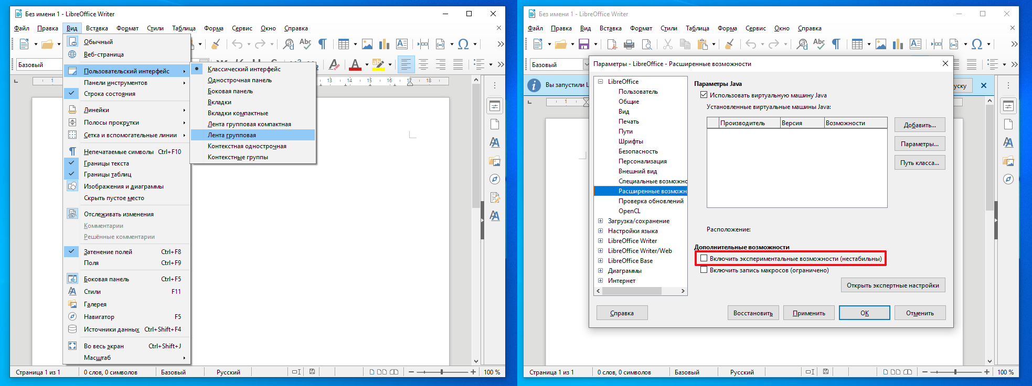Click Clear Formatting icon in left Writer window

pyautogui.click(x=334, y=64)
